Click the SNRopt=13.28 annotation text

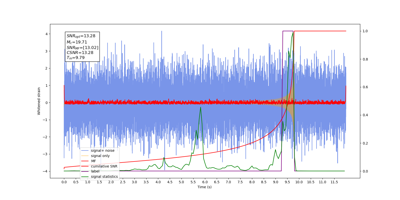(81, 36)
